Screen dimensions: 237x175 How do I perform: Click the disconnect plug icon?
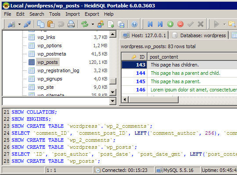click(27, 24)
